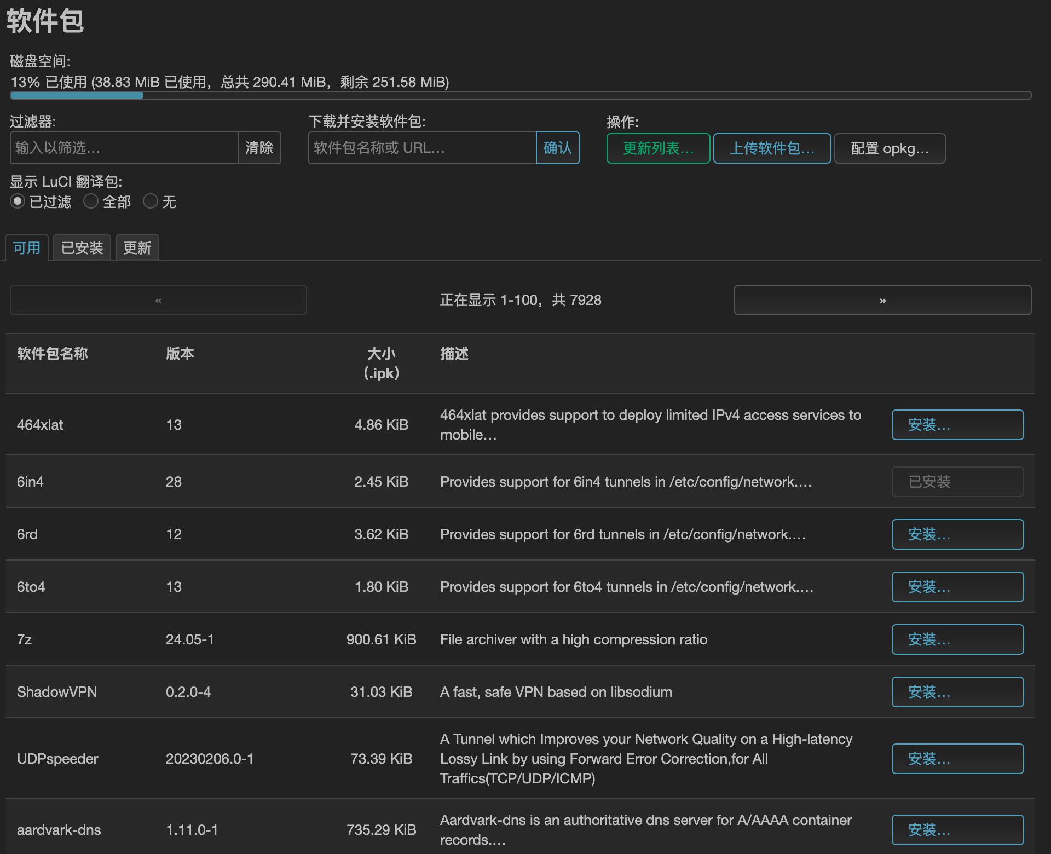Install the 464xlat package
This screenshot has width=1051, height=854.
(x=957, y=425)
